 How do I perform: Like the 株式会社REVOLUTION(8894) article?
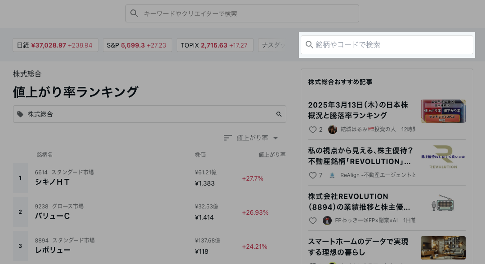313,221
